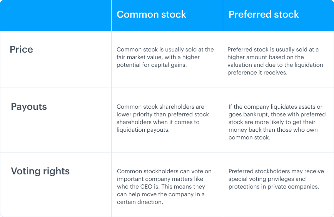Select the Payouts row label
334x217 pixels.
[29, 106]
